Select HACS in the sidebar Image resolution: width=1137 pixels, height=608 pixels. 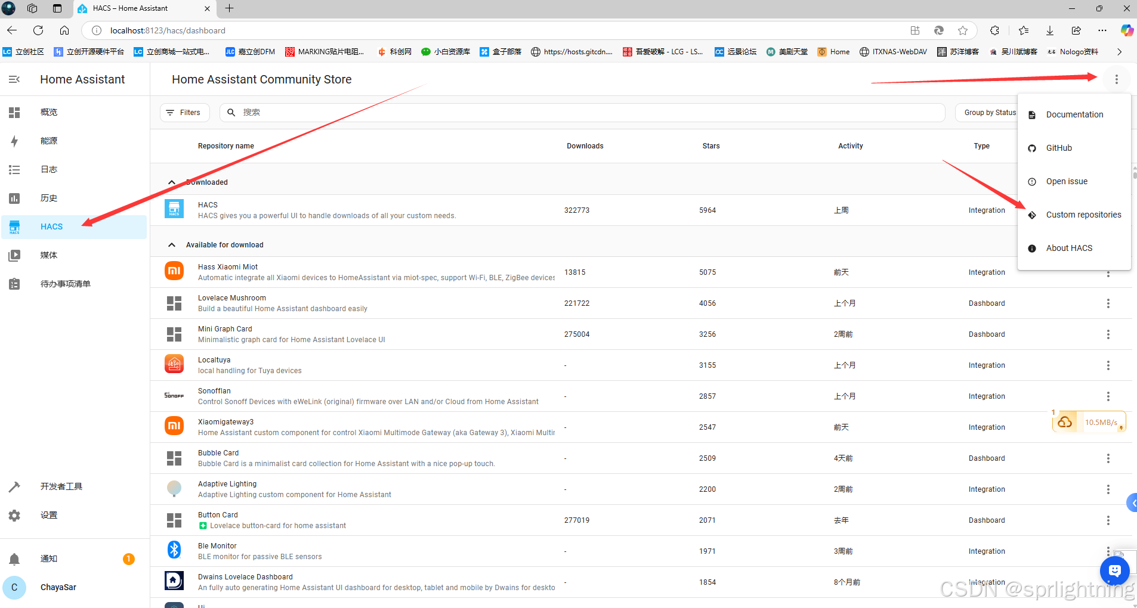click(74, 227)
